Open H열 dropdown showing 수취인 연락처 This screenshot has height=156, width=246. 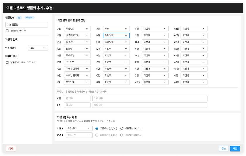78,76
